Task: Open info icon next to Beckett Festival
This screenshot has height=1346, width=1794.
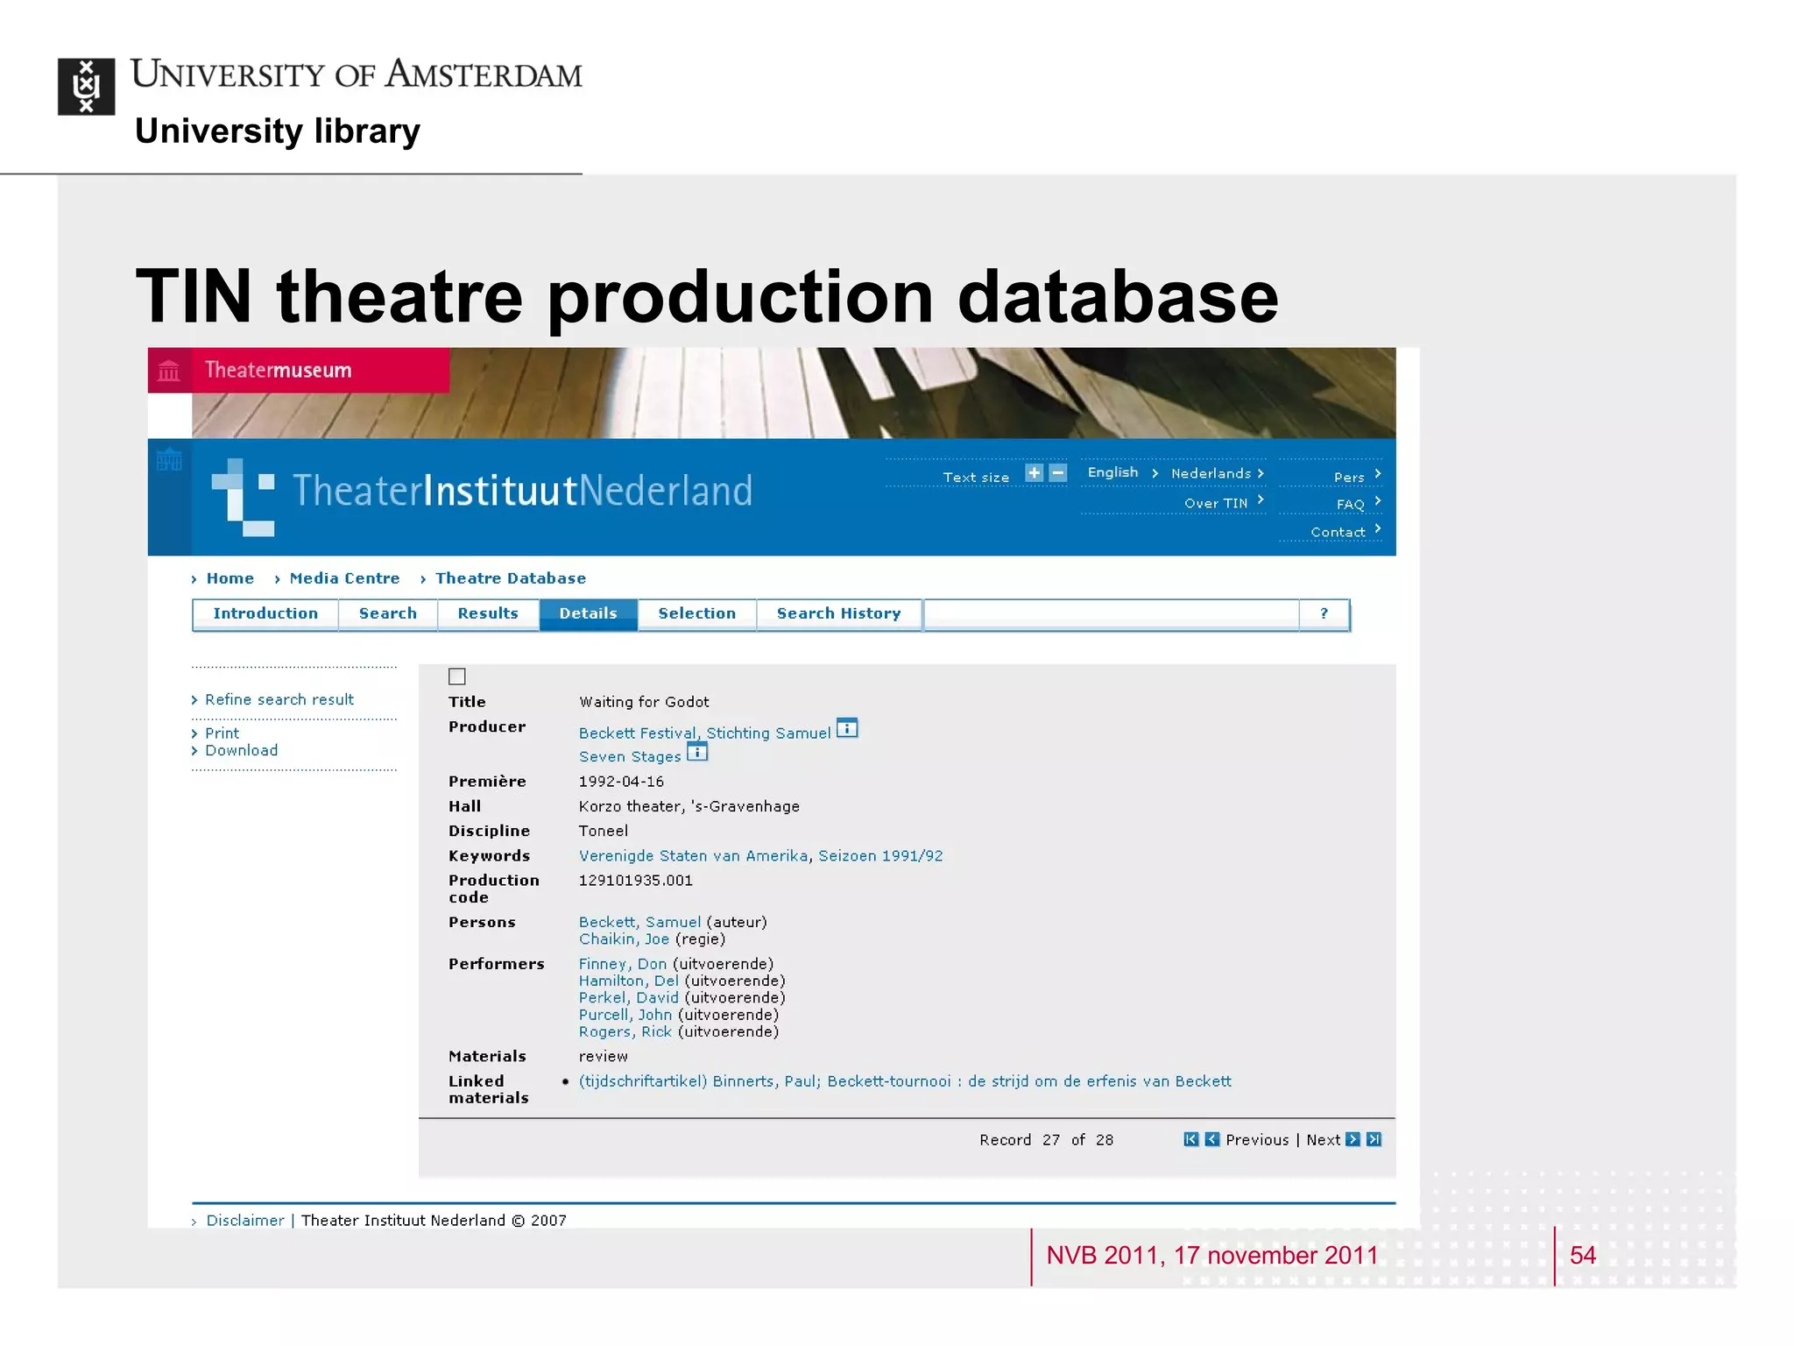Action: pyautogui.click(x=847, y=728)
